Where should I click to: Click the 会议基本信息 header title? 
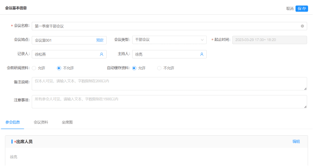[16, 8]
